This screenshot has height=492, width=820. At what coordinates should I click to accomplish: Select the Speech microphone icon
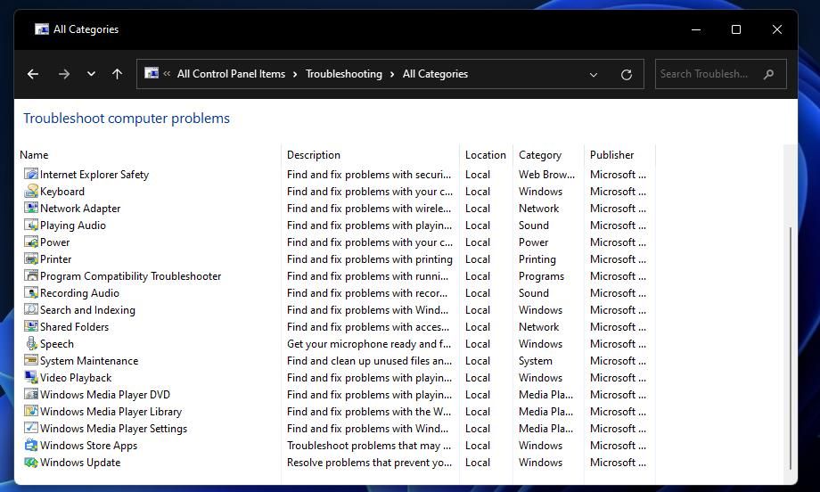pos(31,343)
